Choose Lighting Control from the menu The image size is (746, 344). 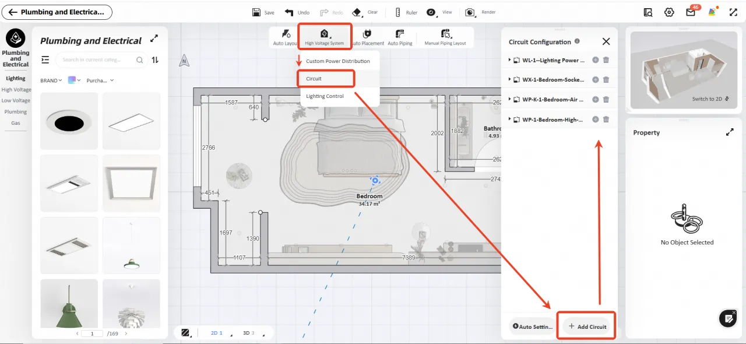click(x=325, y=96)
